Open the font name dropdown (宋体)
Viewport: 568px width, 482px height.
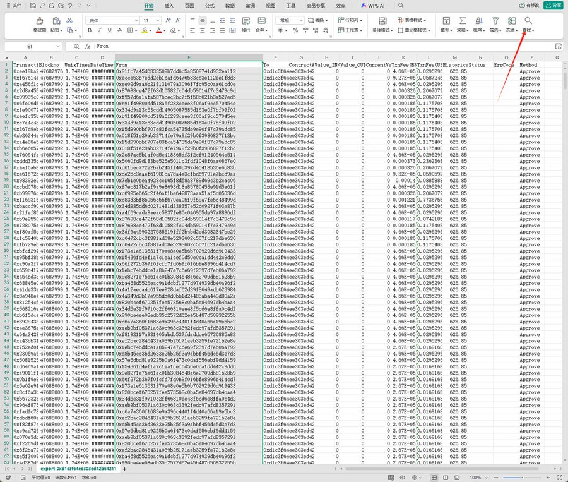[136, 20]
